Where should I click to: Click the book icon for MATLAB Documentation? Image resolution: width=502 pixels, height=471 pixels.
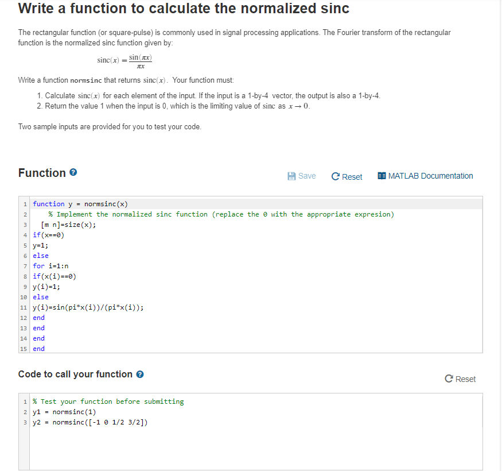pyautogui.click(x=382, y=176)
